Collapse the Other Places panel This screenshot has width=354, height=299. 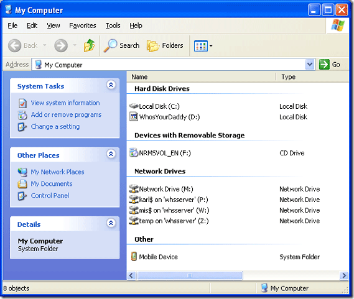[111, 154]
